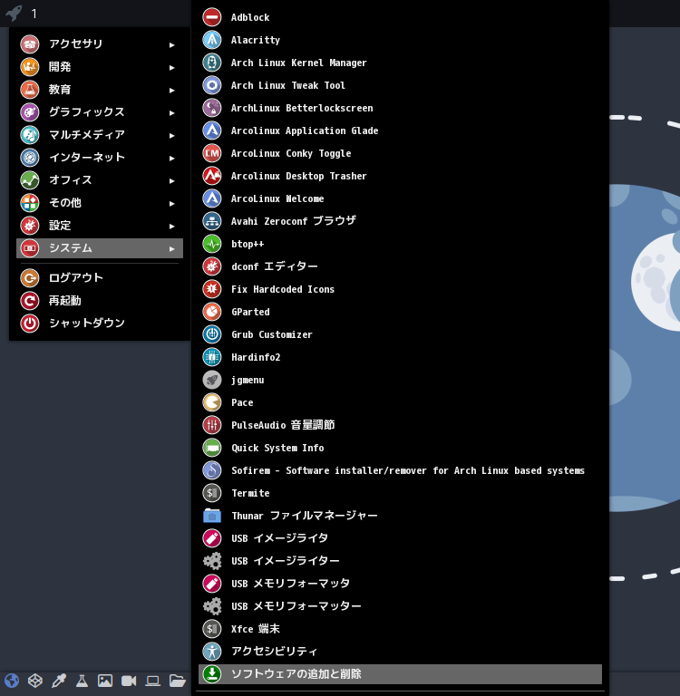Open the Thunar file manager folder icon
Viewport: 680px width, 696px height.
[211, 516]
